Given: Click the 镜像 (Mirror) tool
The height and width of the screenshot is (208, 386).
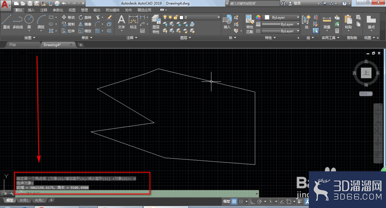Looking at the screenshot, I should click(x=85, y=24).
